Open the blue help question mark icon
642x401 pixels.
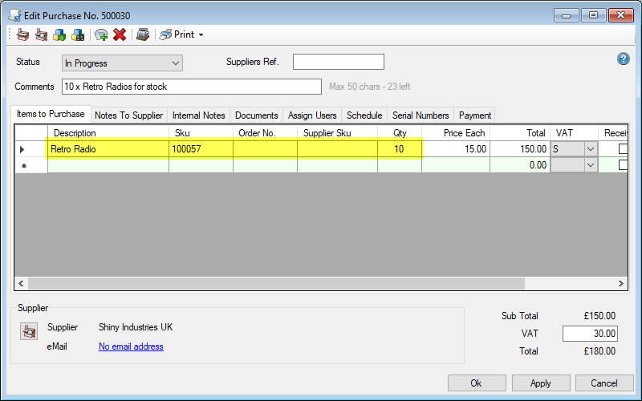[x=623, y=59]
